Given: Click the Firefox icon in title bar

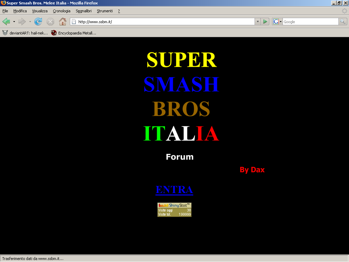Looking at the screenshot, I should tap(3, 3).
